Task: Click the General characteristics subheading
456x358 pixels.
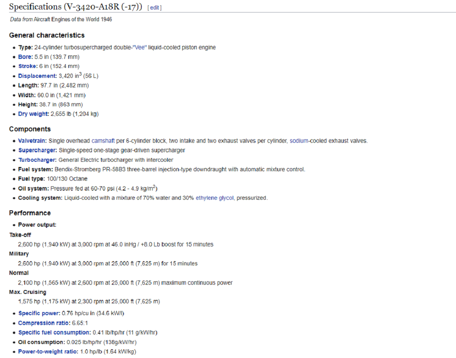Action: (47, 35)
